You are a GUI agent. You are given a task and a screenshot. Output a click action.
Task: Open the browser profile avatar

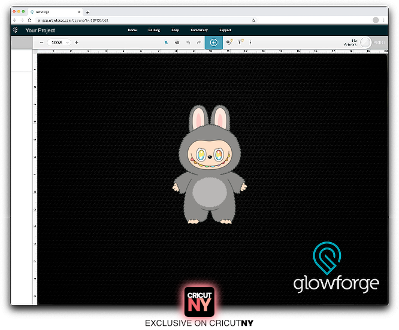(376, 20)
